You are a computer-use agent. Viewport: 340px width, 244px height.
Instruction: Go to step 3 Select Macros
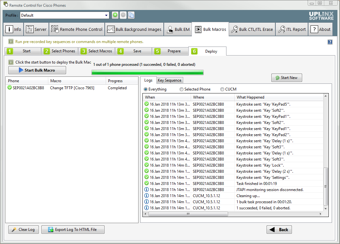pos(96,51)
